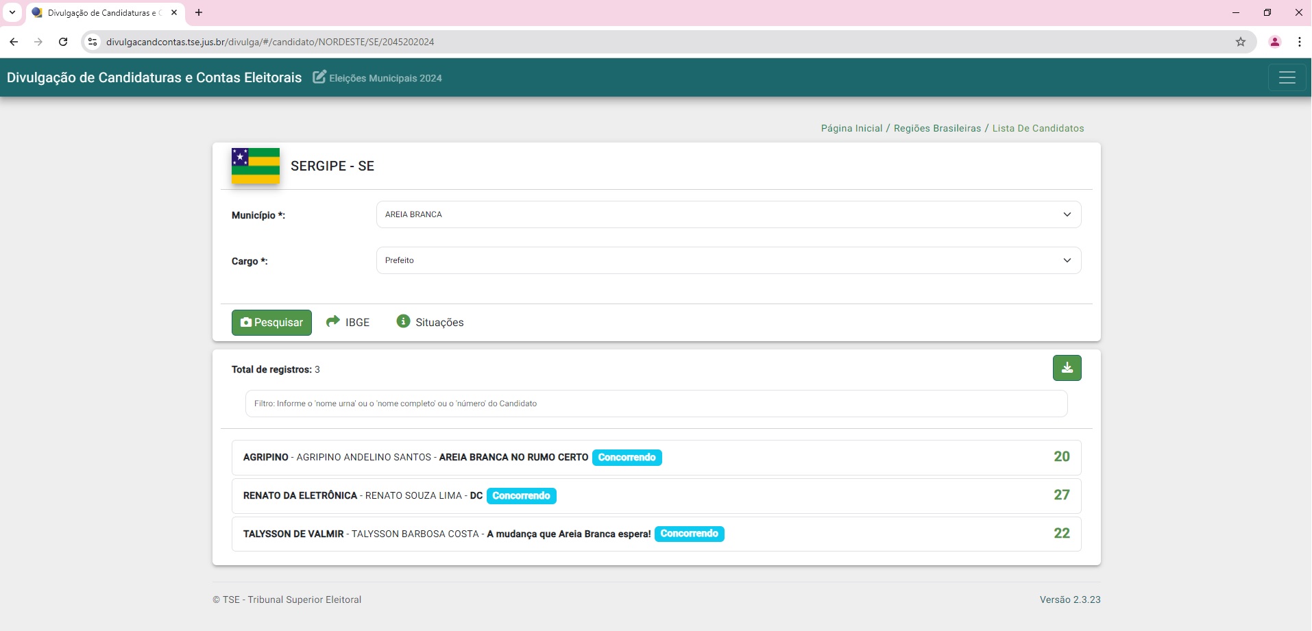This screenshot has height=631, width=1312.
Task: Click candidate number 27
Action: click(1061, 495)
